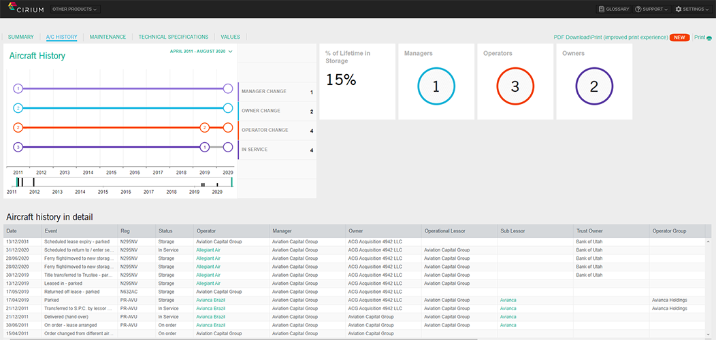Click the Print printer icon
This screenshot has height=340, width=716.
(709, 37)
